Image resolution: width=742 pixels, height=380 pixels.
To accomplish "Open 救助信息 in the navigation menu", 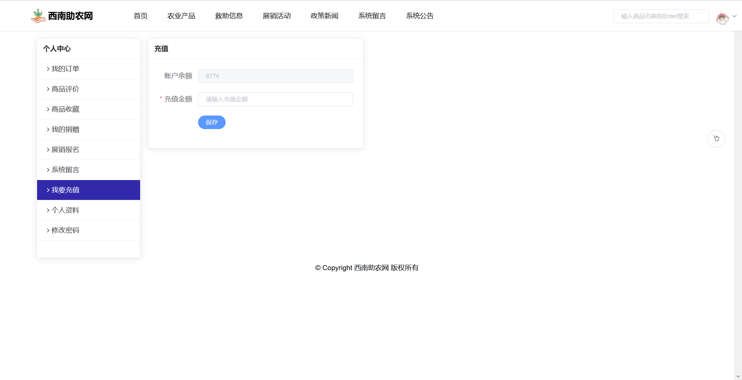I will point(229,16).
